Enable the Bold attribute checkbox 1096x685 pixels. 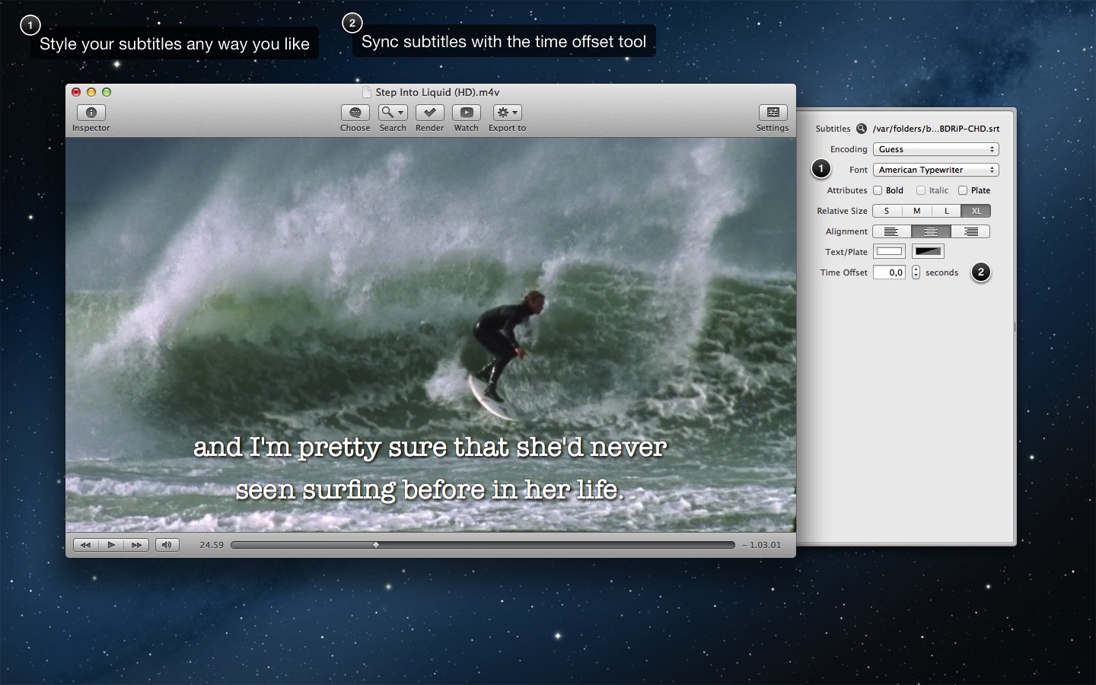pyautogui.click(x=878, y=190)
